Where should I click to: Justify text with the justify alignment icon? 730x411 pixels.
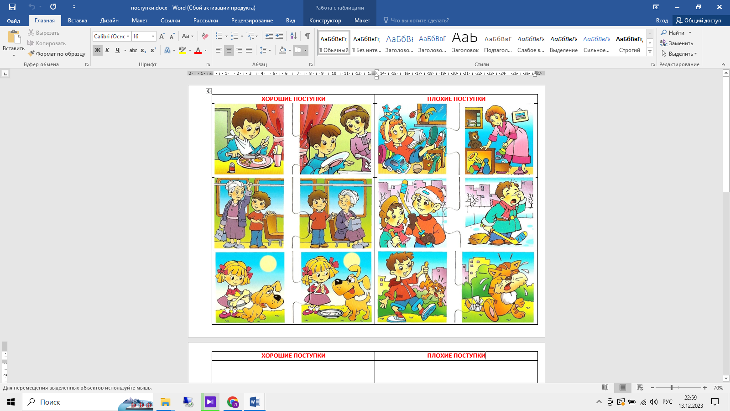click(249, 50)
